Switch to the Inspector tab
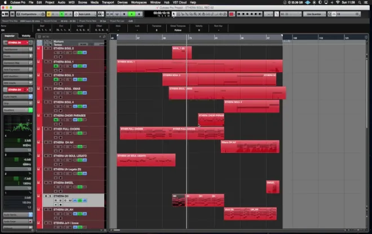The height and width of the screenshot is (234, 372). coord(10,36)
